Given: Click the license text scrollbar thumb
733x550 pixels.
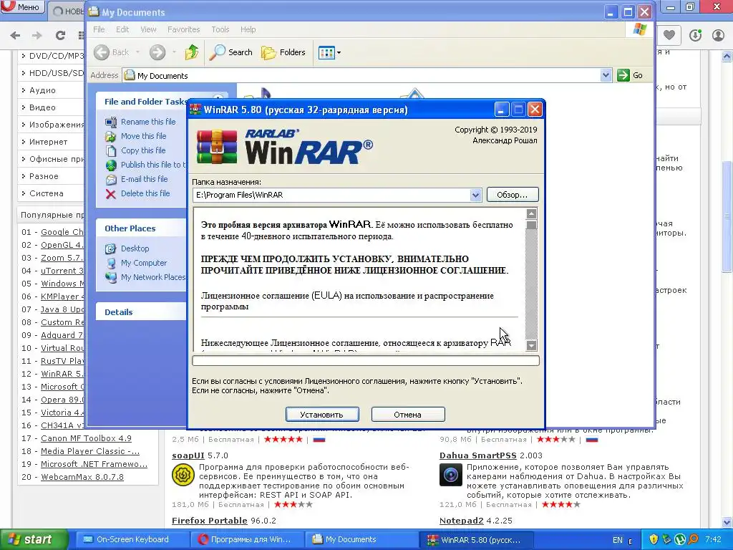Looking at the screenshot, I should pos(532,225).
